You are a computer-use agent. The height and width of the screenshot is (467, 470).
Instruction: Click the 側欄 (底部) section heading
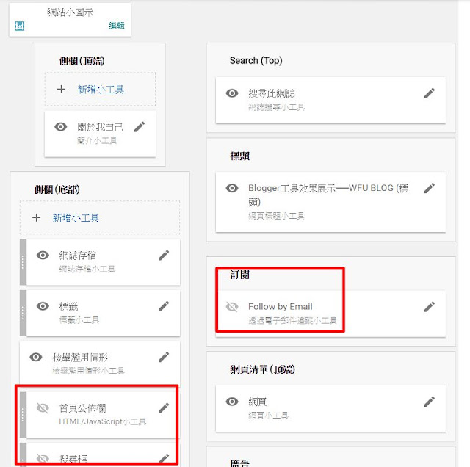tap(57, 189)
